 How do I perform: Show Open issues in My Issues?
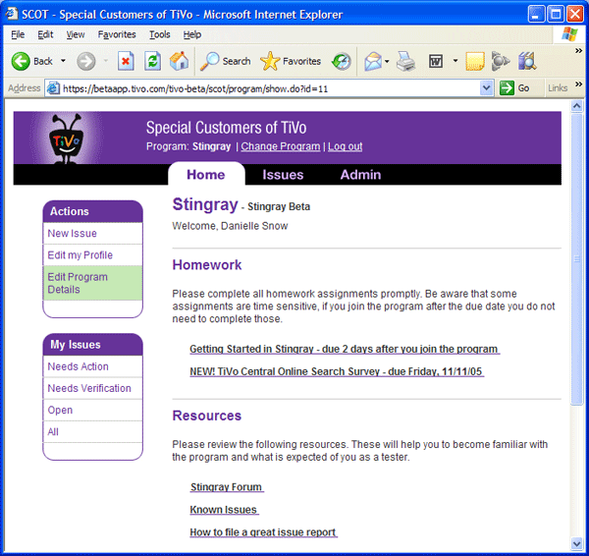click(93, 411)
